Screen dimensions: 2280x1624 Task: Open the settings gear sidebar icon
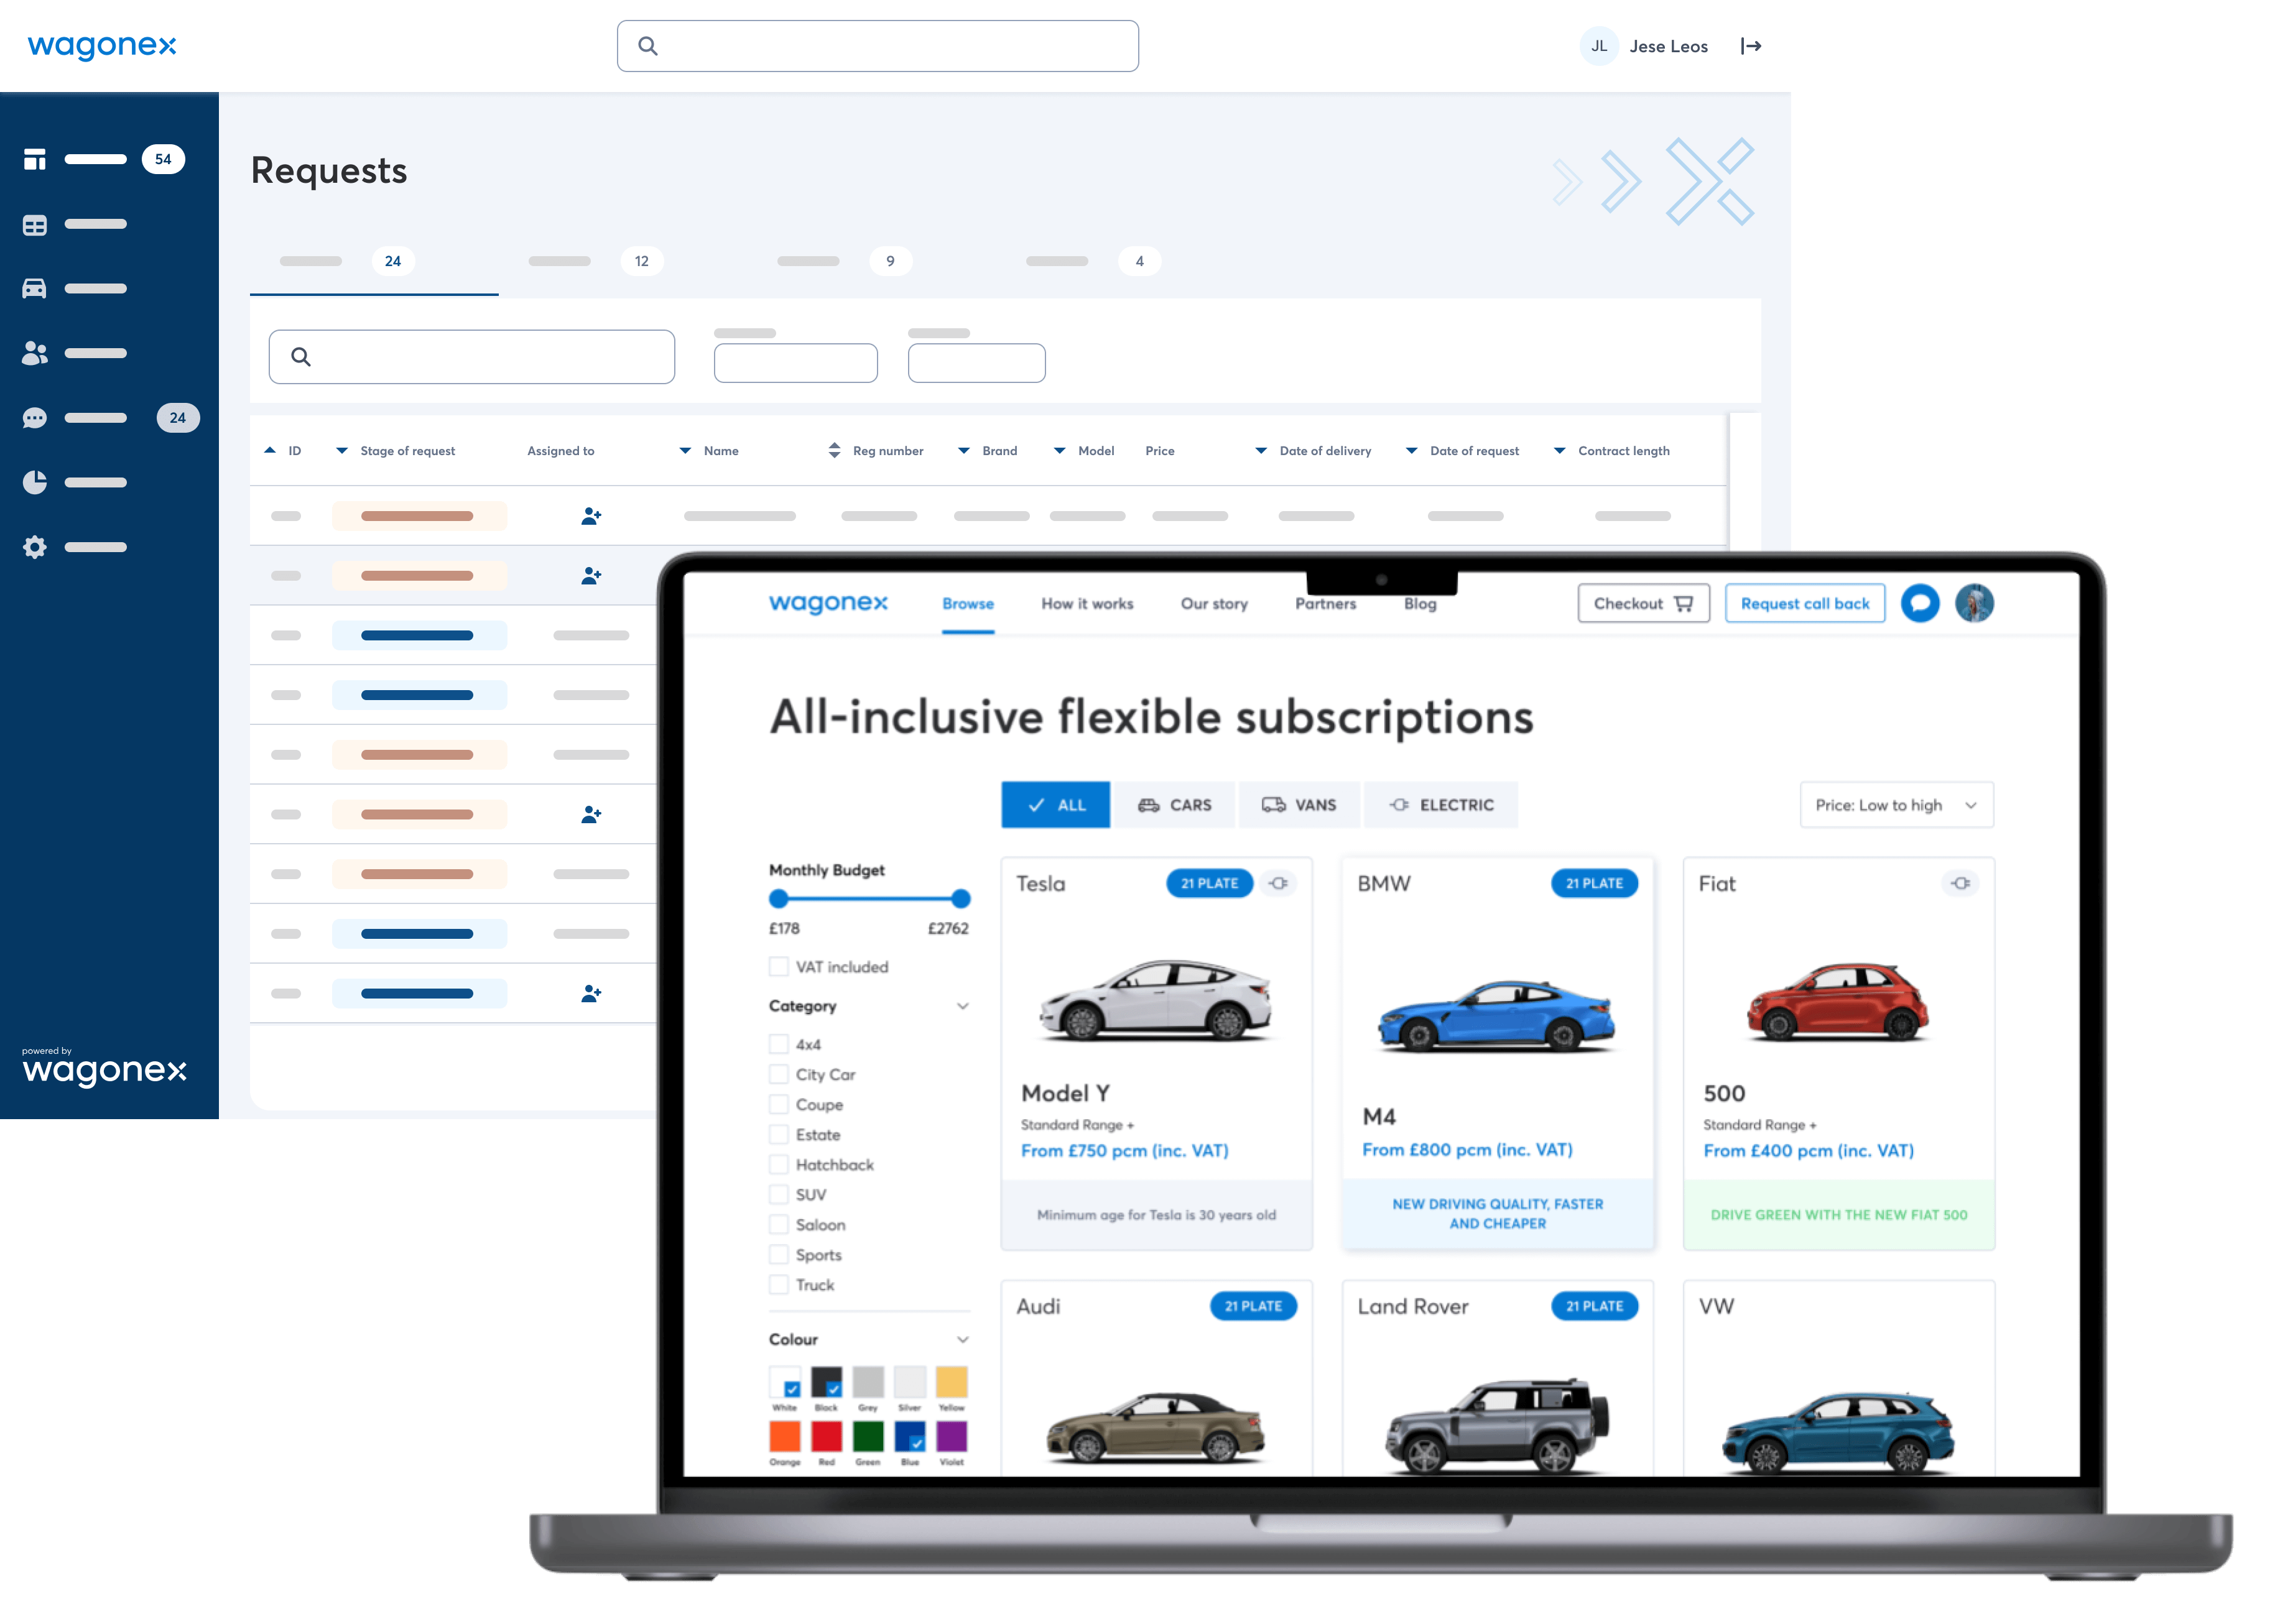(x=35, y=547)
